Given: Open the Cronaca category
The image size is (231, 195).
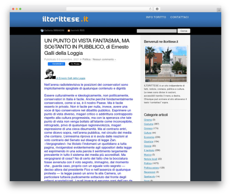Looking at the screenshot, I should pos(148,128).
